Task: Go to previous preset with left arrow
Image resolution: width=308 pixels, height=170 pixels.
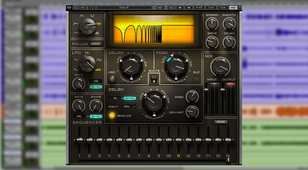Action: 180,8
